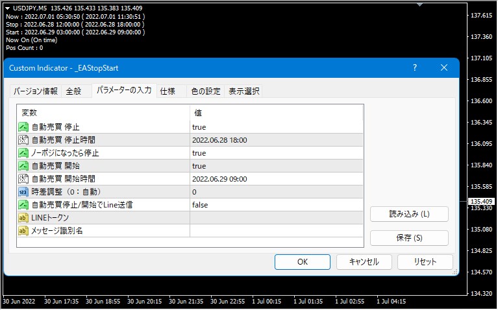Click the help question mark icon
Viewport: 498px width, 310px height.
pos(415,67)
